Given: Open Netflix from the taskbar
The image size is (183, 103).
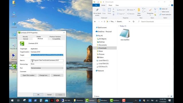Looking at the screenshot, I should [52, 100].
